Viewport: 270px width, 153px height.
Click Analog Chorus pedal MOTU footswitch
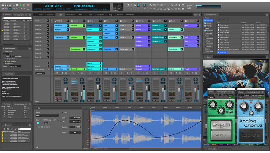[251, 135]
